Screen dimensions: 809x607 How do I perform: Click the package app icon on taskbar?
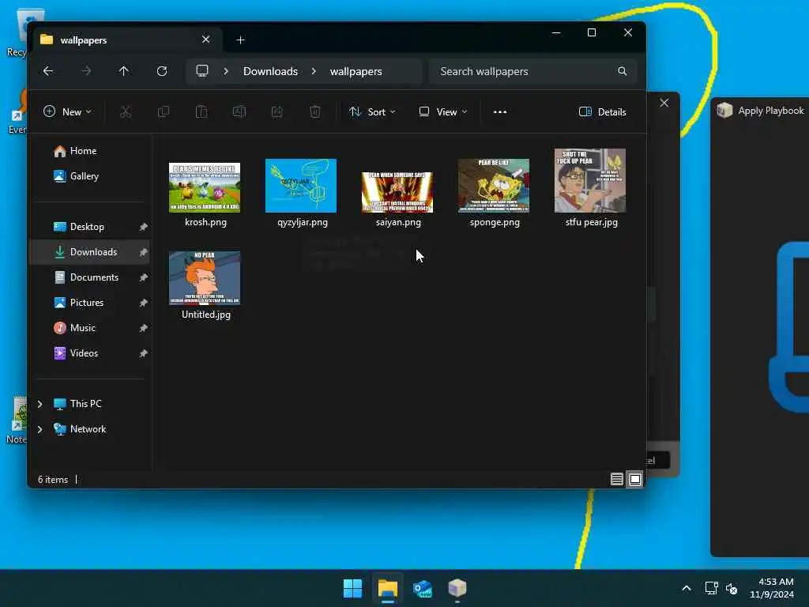coord(457,588)
